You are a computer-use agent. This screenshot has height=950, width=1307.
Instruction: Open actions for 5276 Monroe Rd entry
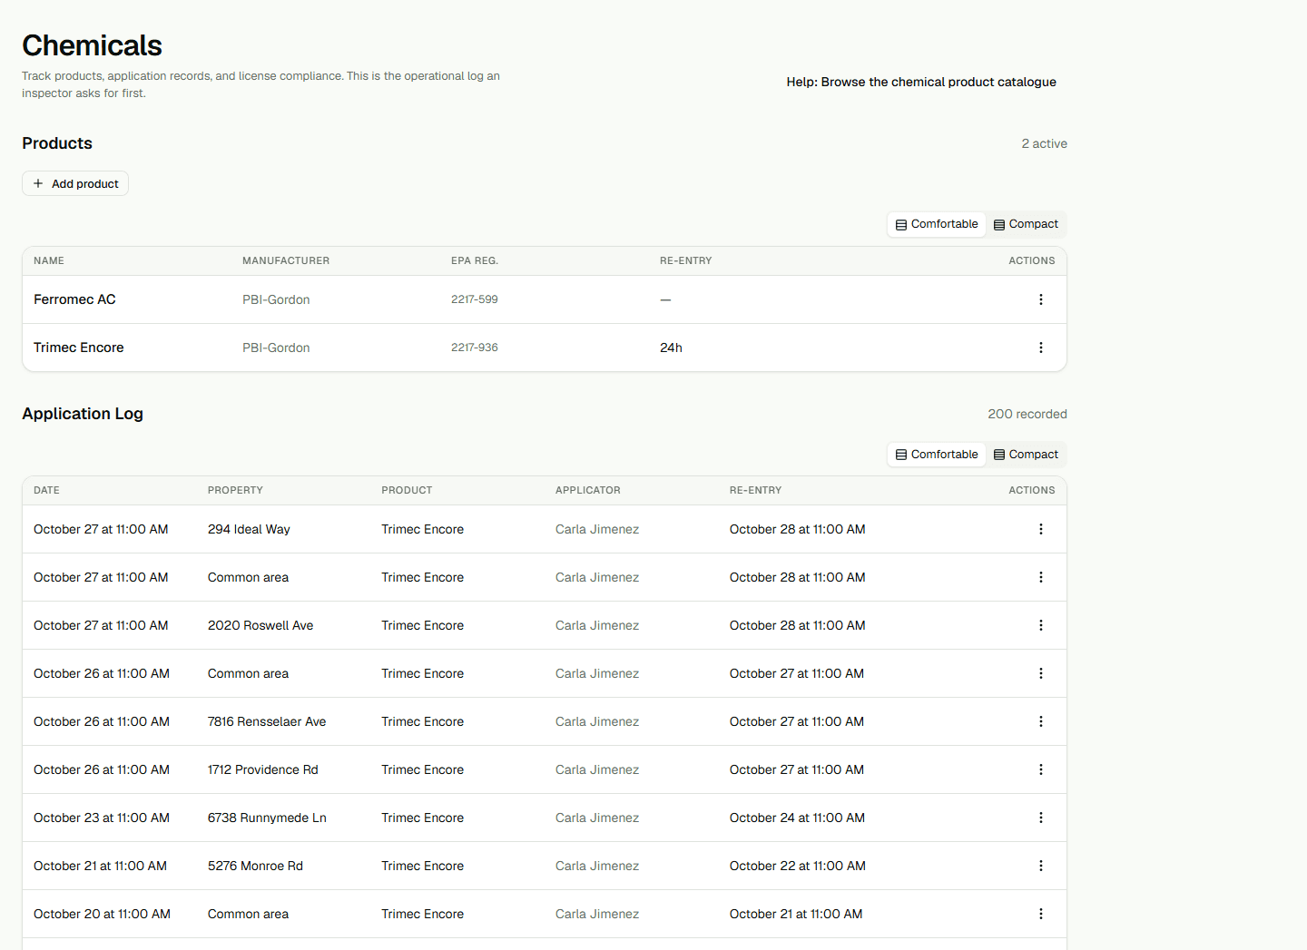point(1040,866)
